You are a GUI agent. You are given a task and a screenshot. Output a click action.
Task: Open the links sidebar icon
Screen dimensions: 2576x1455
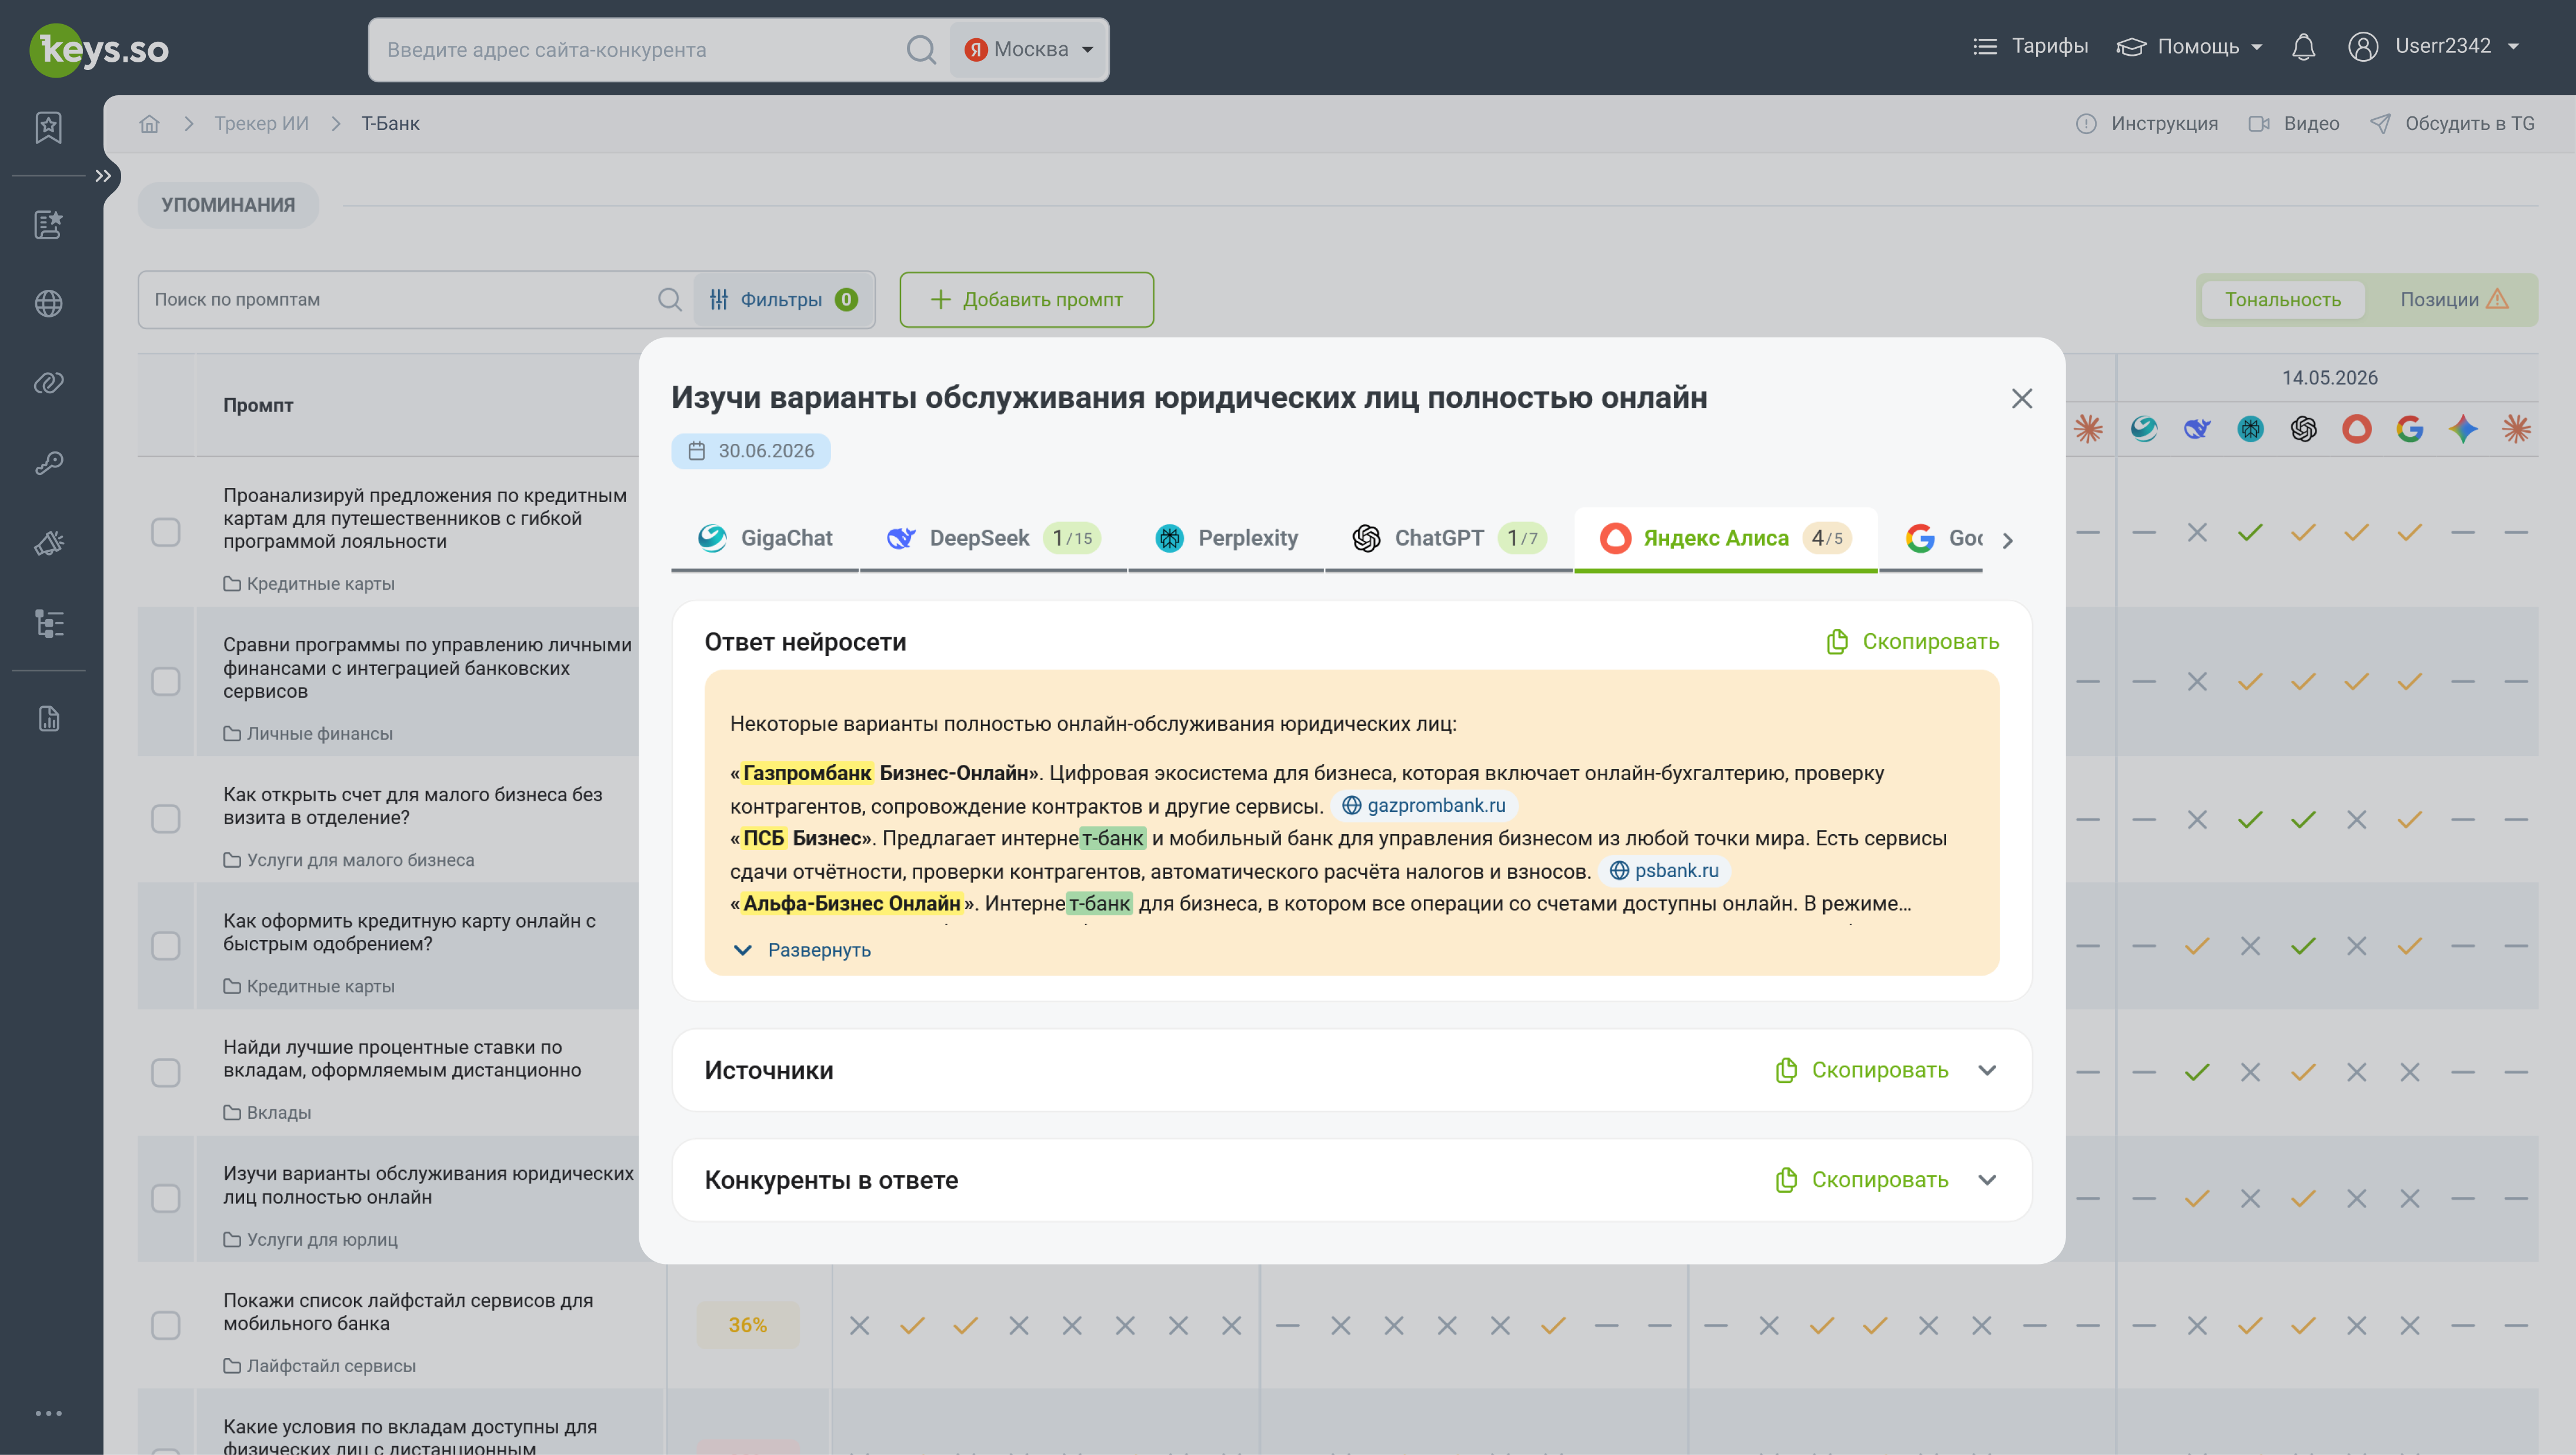click(48, 383)
